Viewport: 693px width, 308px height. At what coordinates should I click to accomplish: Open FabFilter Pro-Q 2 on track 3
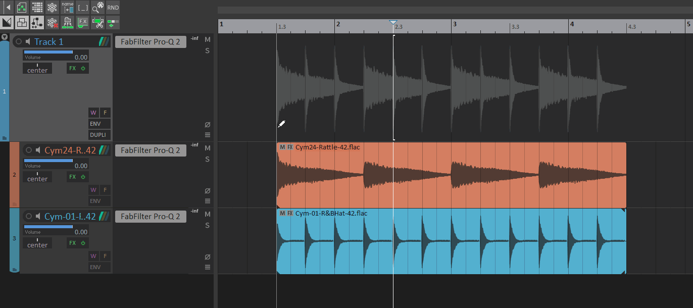151,217
